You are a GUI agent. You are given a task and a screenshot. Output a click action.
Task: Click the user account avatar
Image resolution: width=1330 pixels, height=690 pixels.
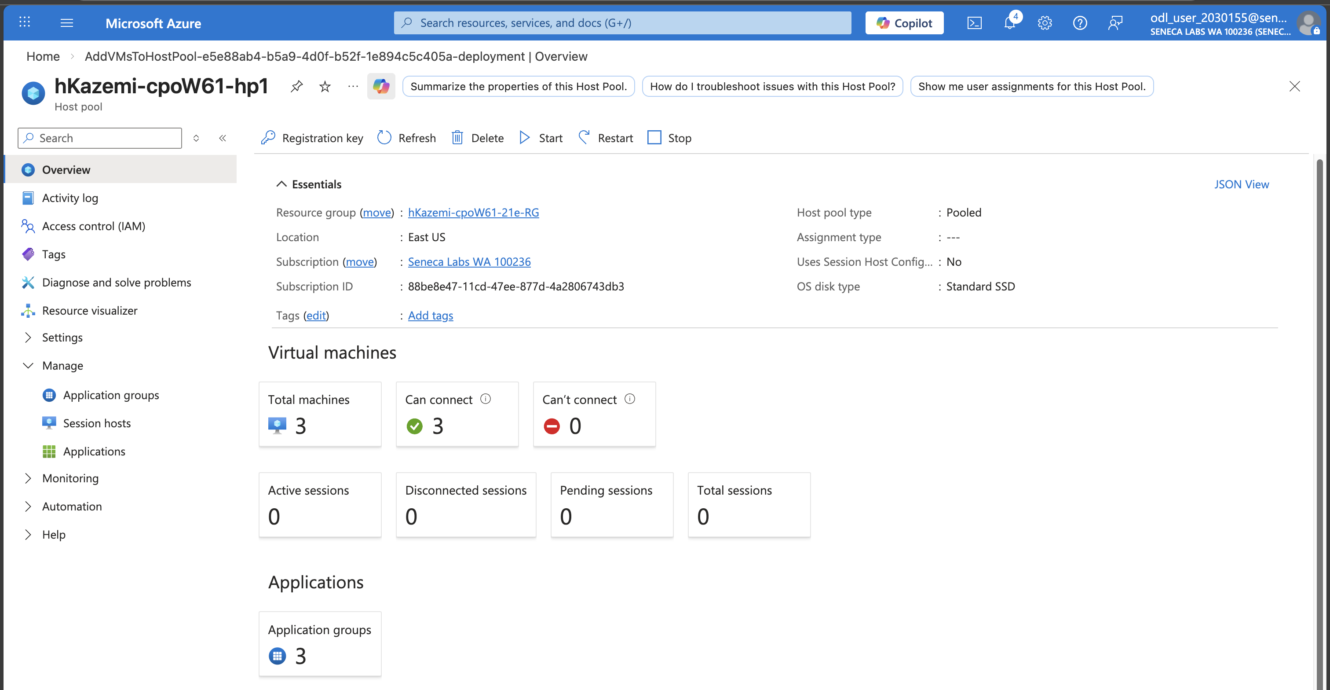click(x=1308, y=23)
